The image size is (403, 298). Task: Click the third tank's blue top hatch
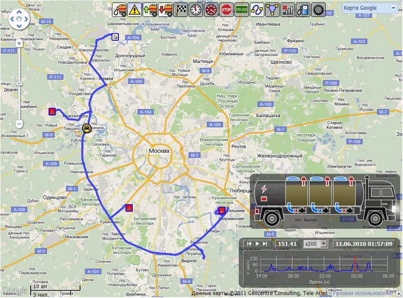click(340, 178)
